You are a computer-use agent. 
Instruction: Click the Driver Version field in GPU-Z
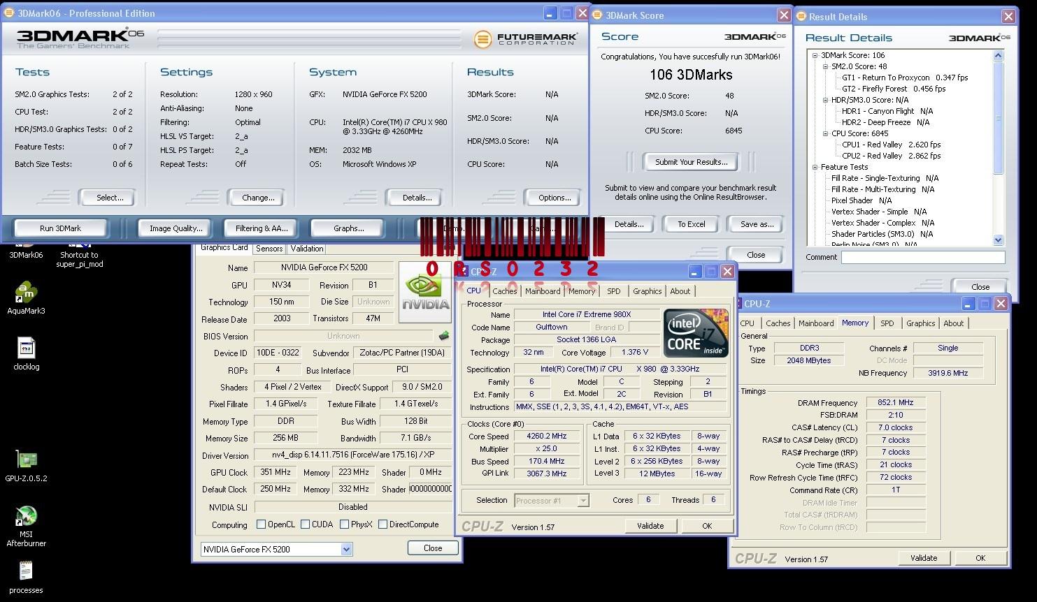(x=353, y=455)
